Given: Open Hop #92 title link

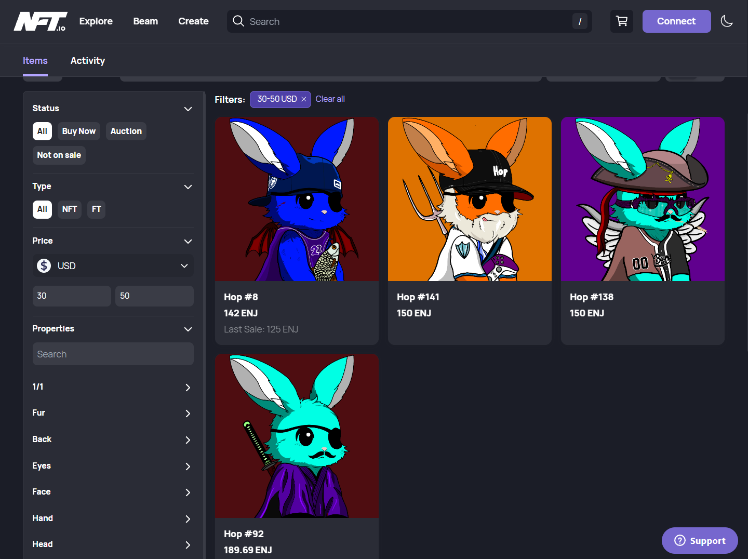Looking at the screenshot, I should pos(244,534).
